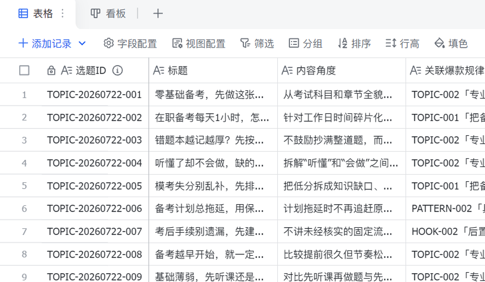
Task: Adjust 行高 row height
Action: pos(402,44)
